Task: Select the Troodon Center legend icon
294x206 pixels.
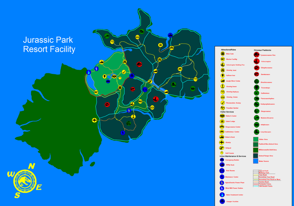Action: [x=223, y=108]
